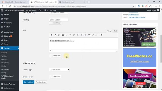Click into the message text editor area

click(x=83, y=44)
